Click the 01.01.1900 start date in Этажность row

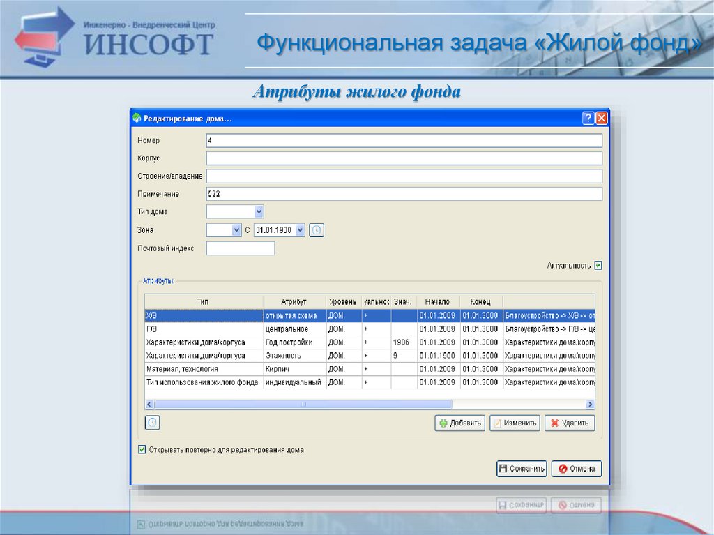[x=438, y=356]
